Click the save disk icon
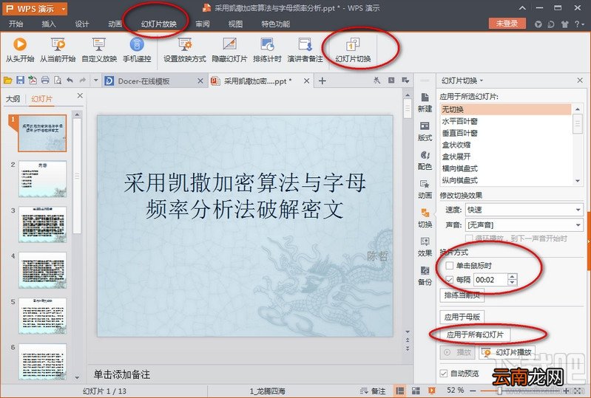 click(21, 80)
